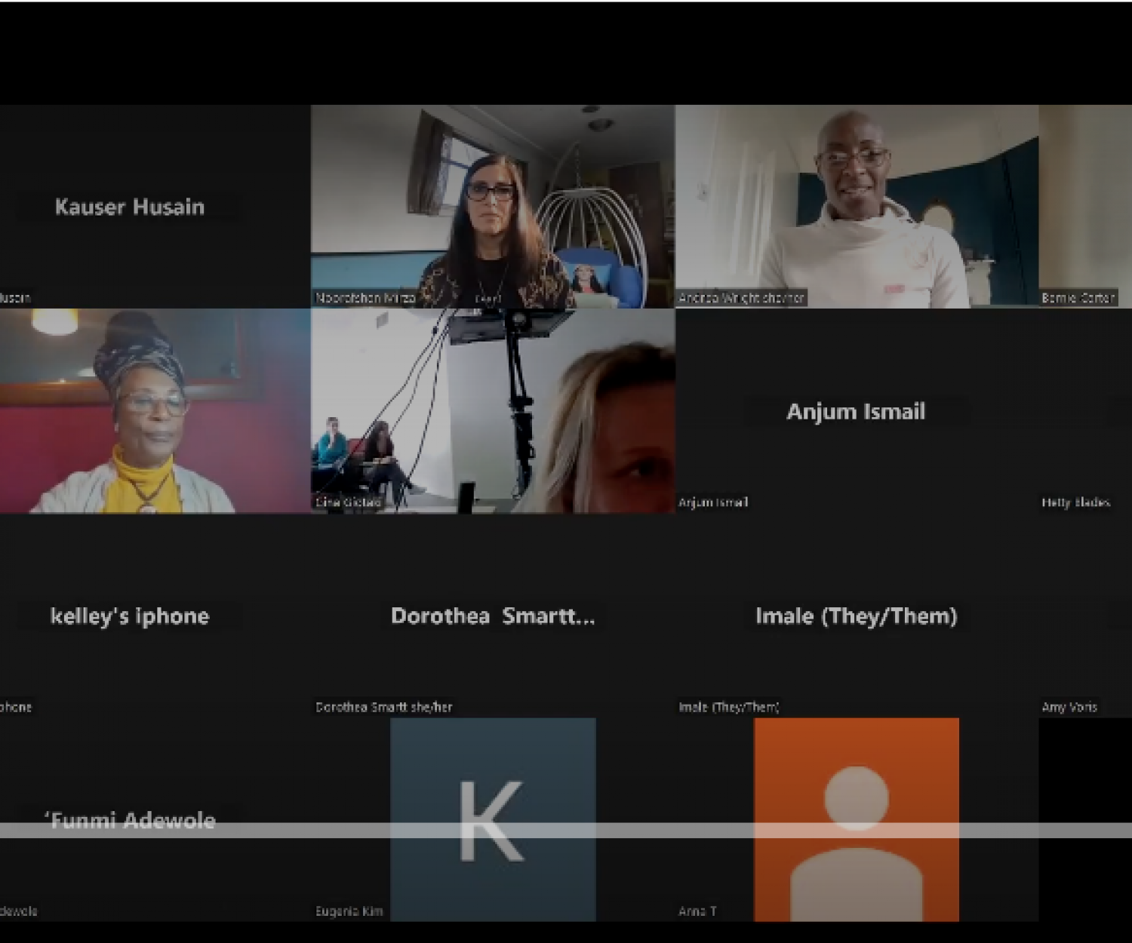Click the small Dorothea Smartt she/her caption
This screenshot has width=1132, height=943.
383,707
